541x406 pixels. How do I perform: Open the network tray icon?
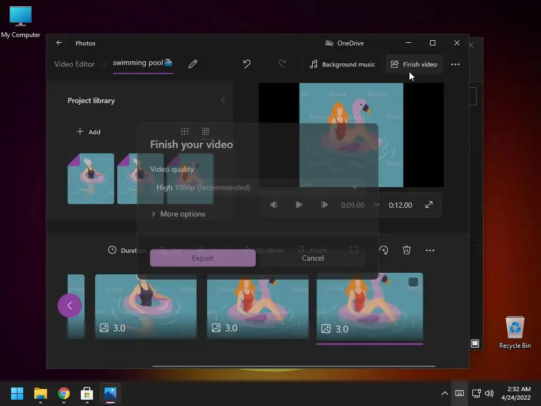tap(477, 393)
